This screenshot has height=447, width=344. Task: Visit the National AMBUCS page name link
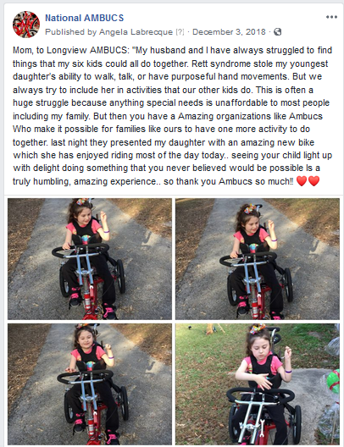click(85, 18)
